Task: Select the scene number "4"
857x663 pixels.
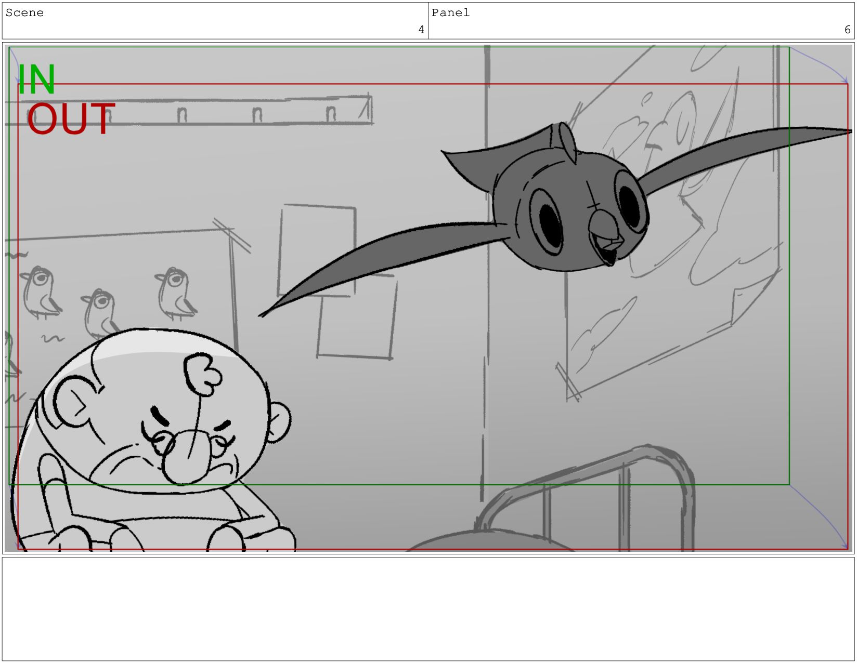Action: tap(421, 30)
